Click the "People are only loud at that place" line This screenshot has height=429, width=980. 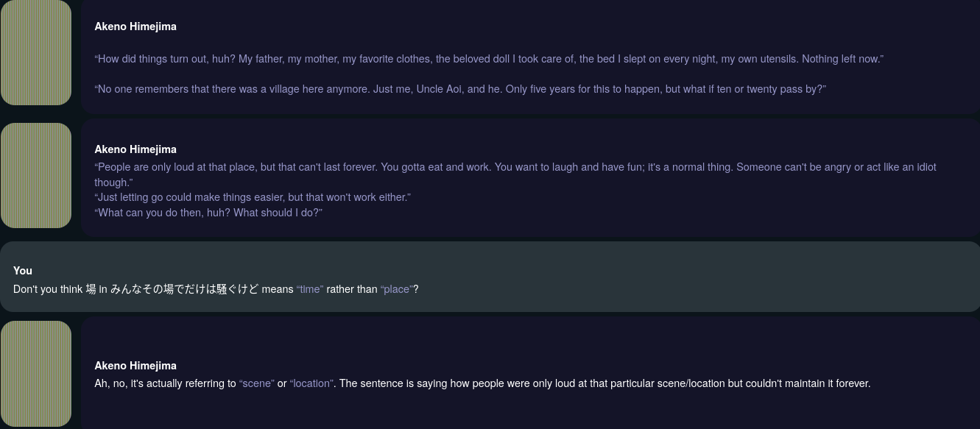515,174
